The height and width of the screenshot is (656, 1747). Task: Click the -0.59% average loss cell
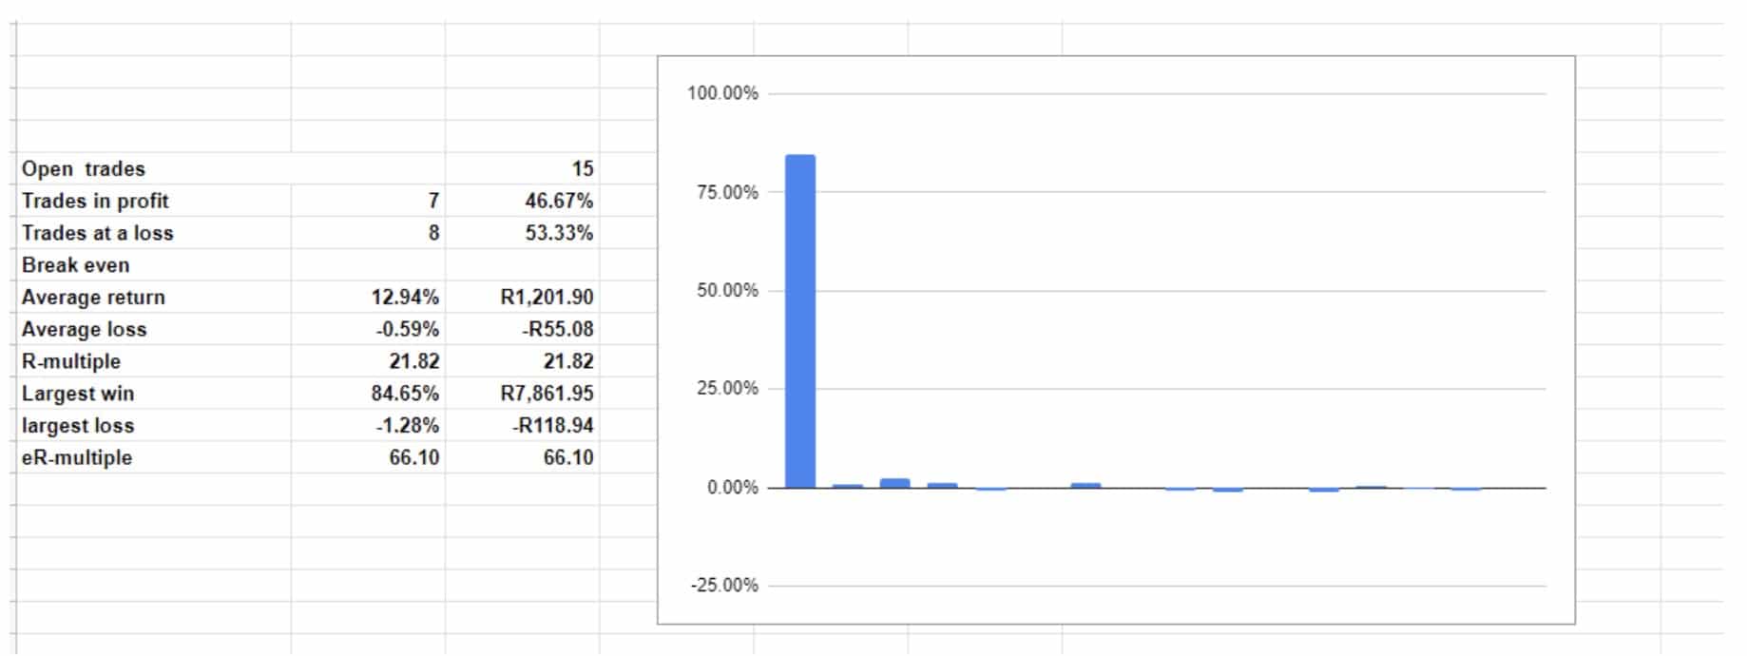click(x=368, y=330)
